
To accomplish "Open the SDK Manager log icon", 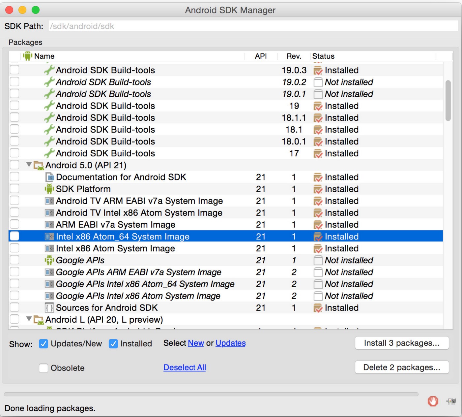I will point(451,401).
